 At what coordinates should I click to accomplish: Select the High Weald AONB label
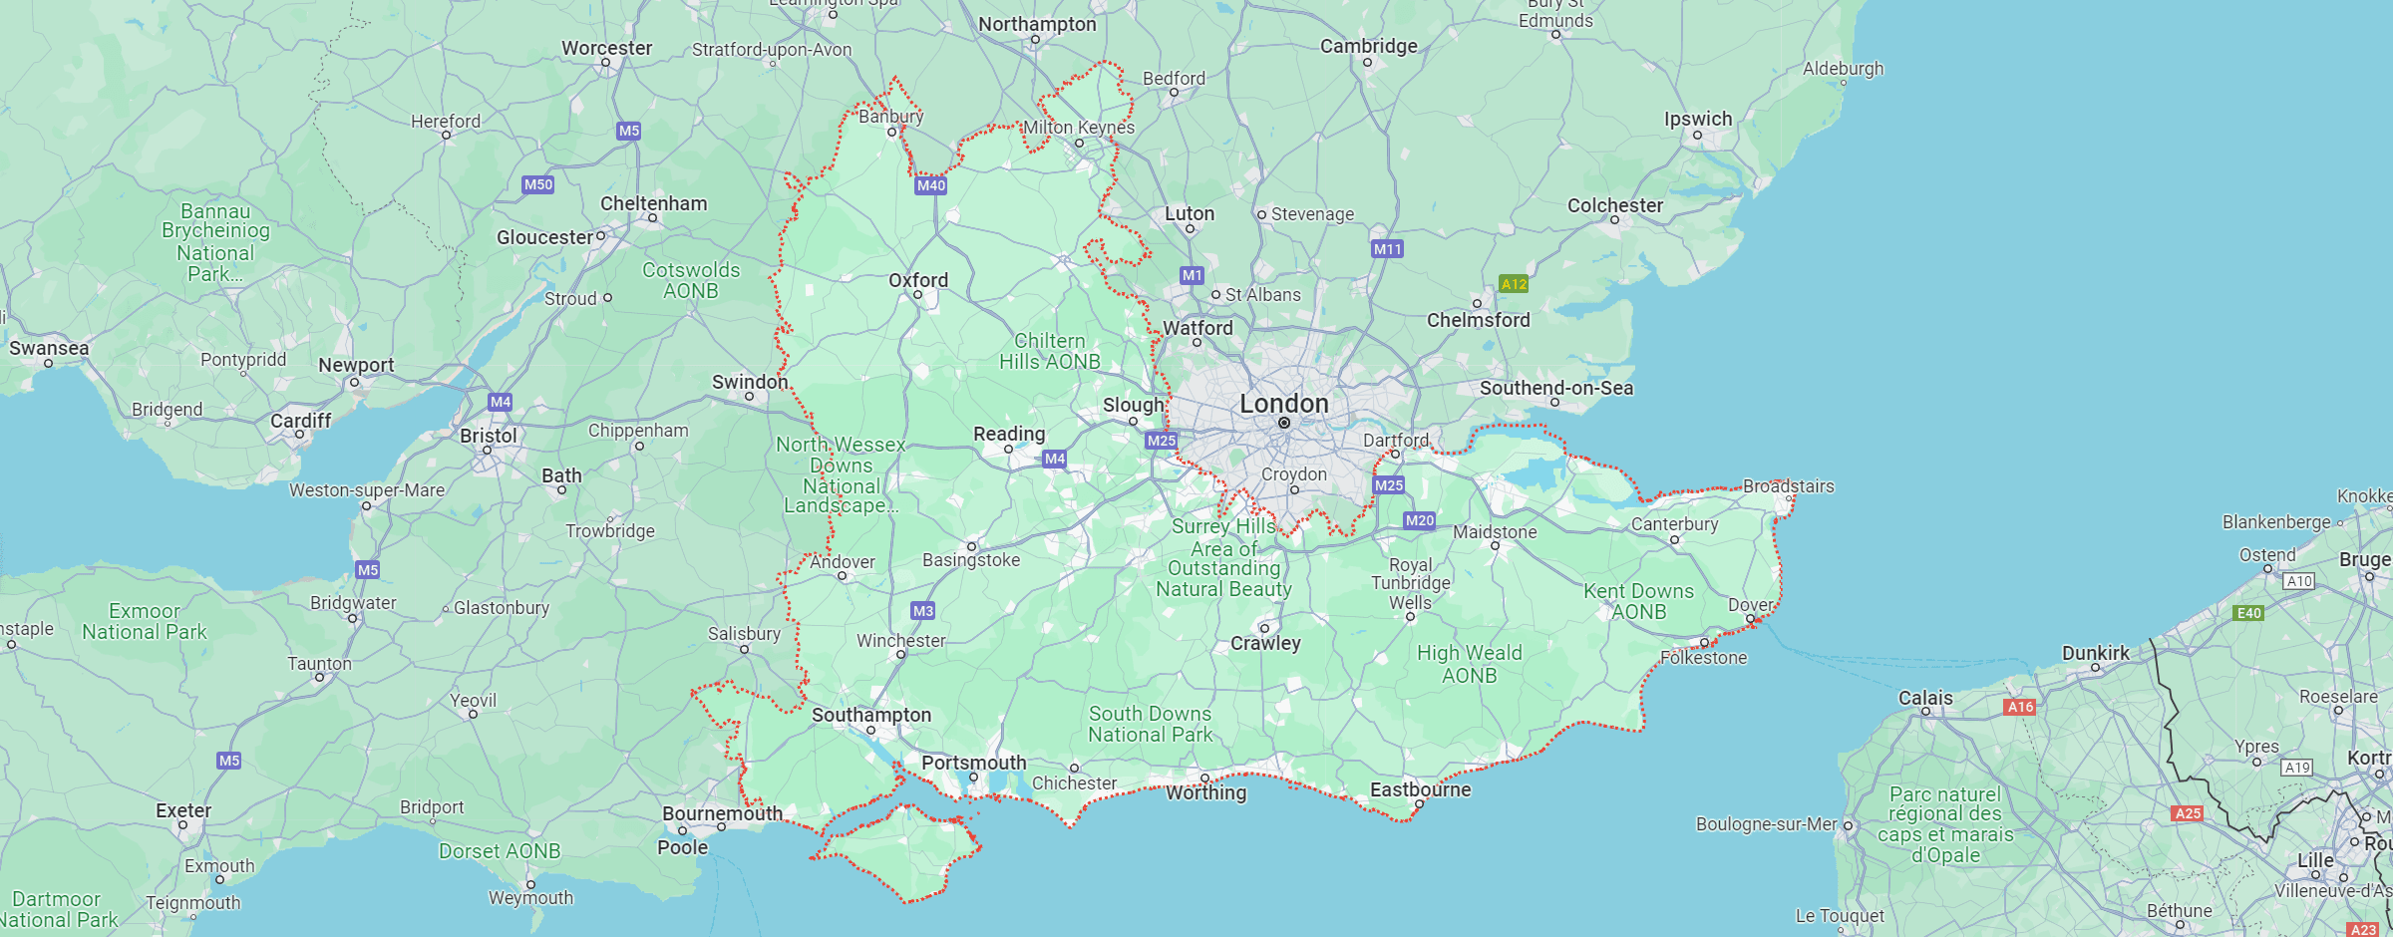coord(1470,664)
